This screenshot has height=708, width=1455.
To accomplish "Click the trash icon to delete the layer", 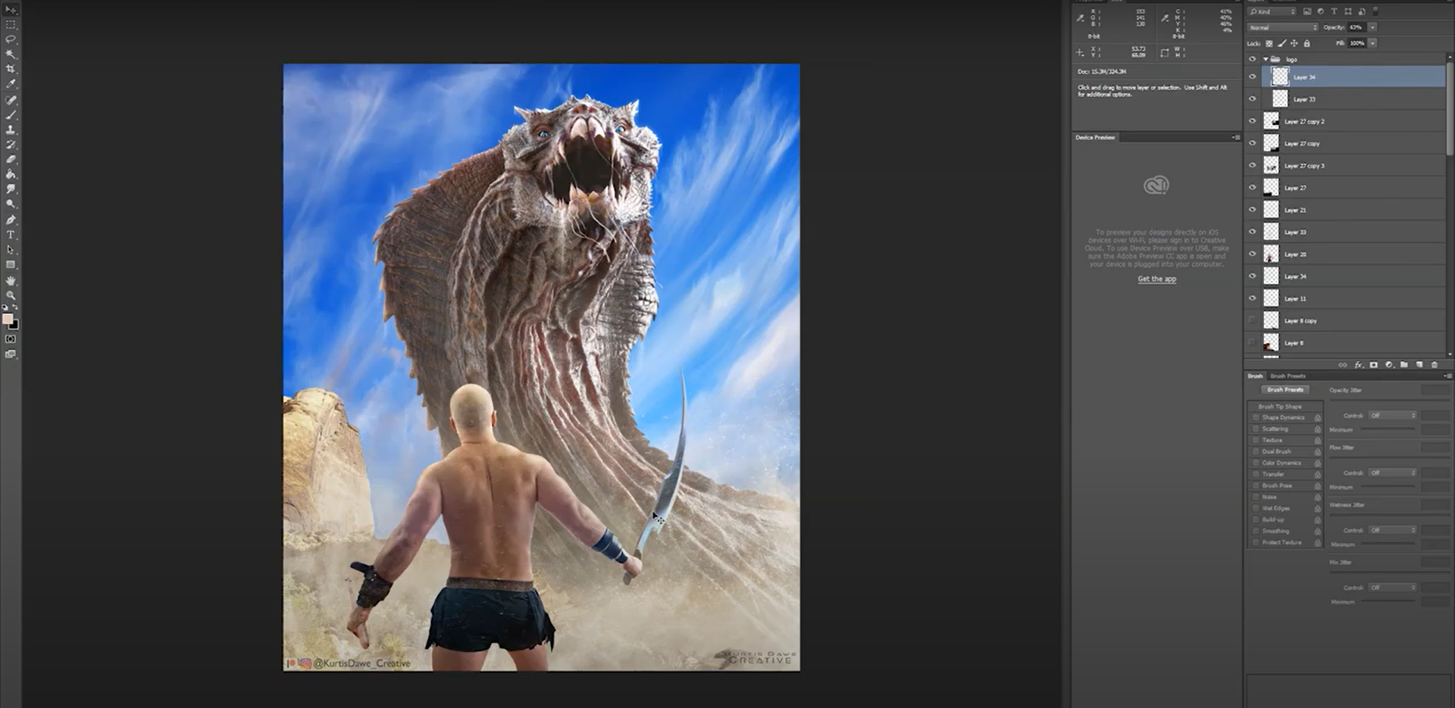I will 1434,365.
